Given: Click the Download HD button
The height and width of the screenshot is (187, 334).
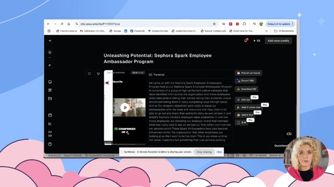Looking at the screenshot, I should pyautogui.click(x=247, y=89).
